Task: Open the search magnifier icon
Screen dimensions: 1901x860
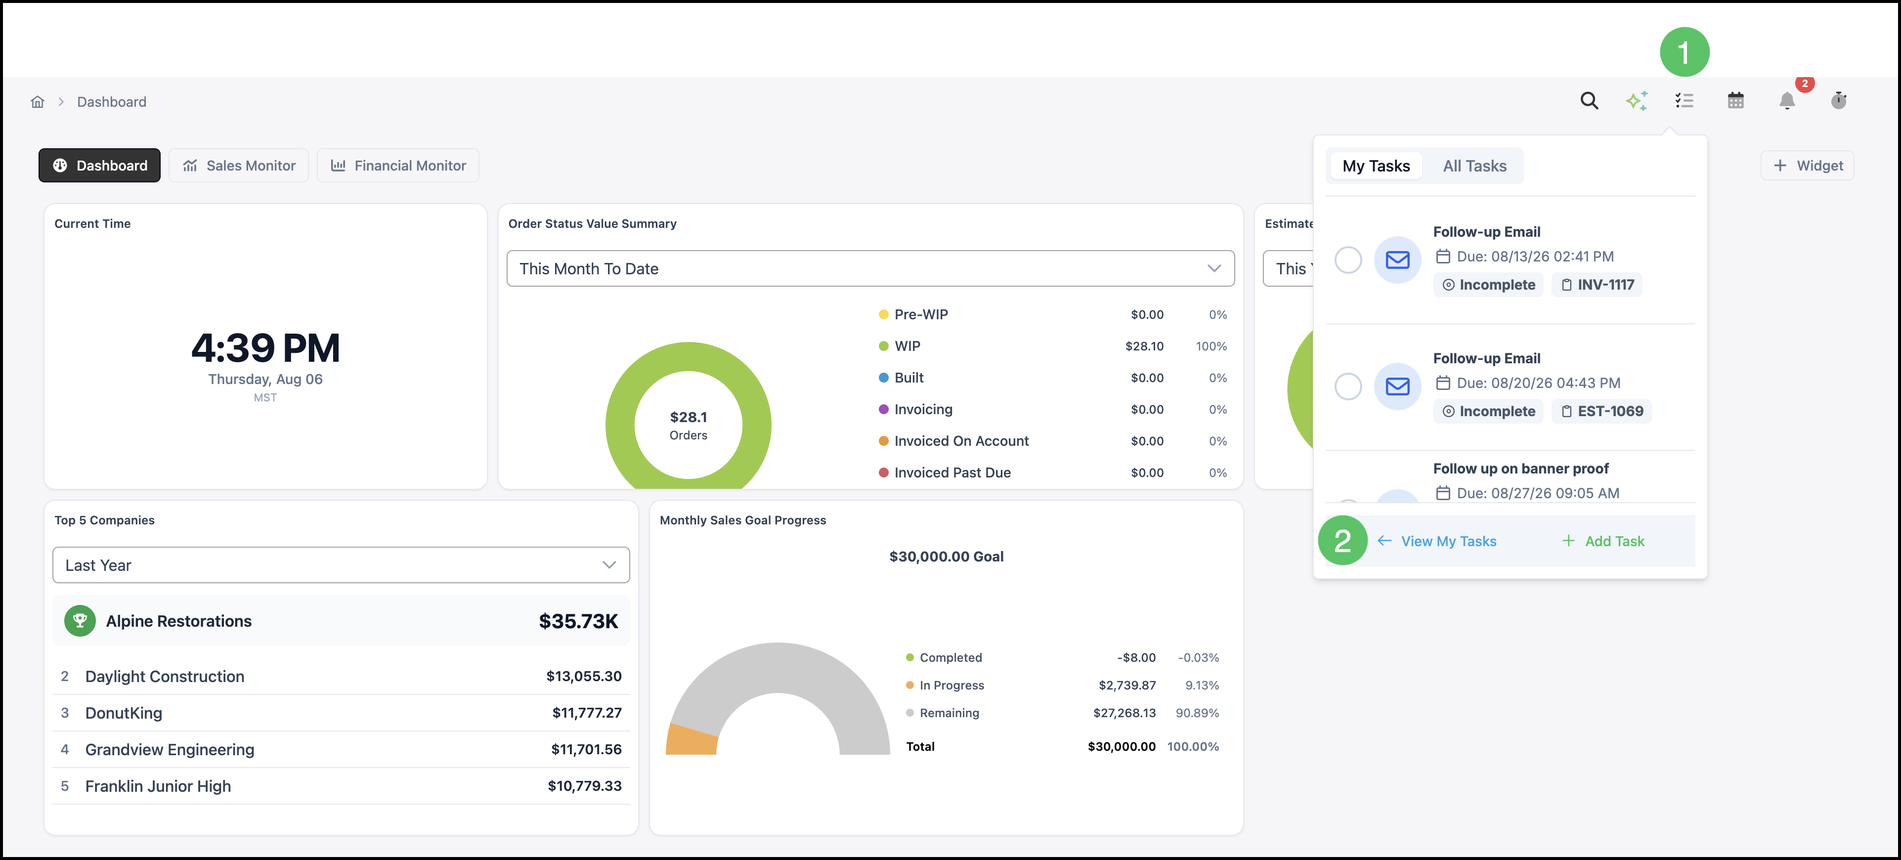Action: 1589,100
